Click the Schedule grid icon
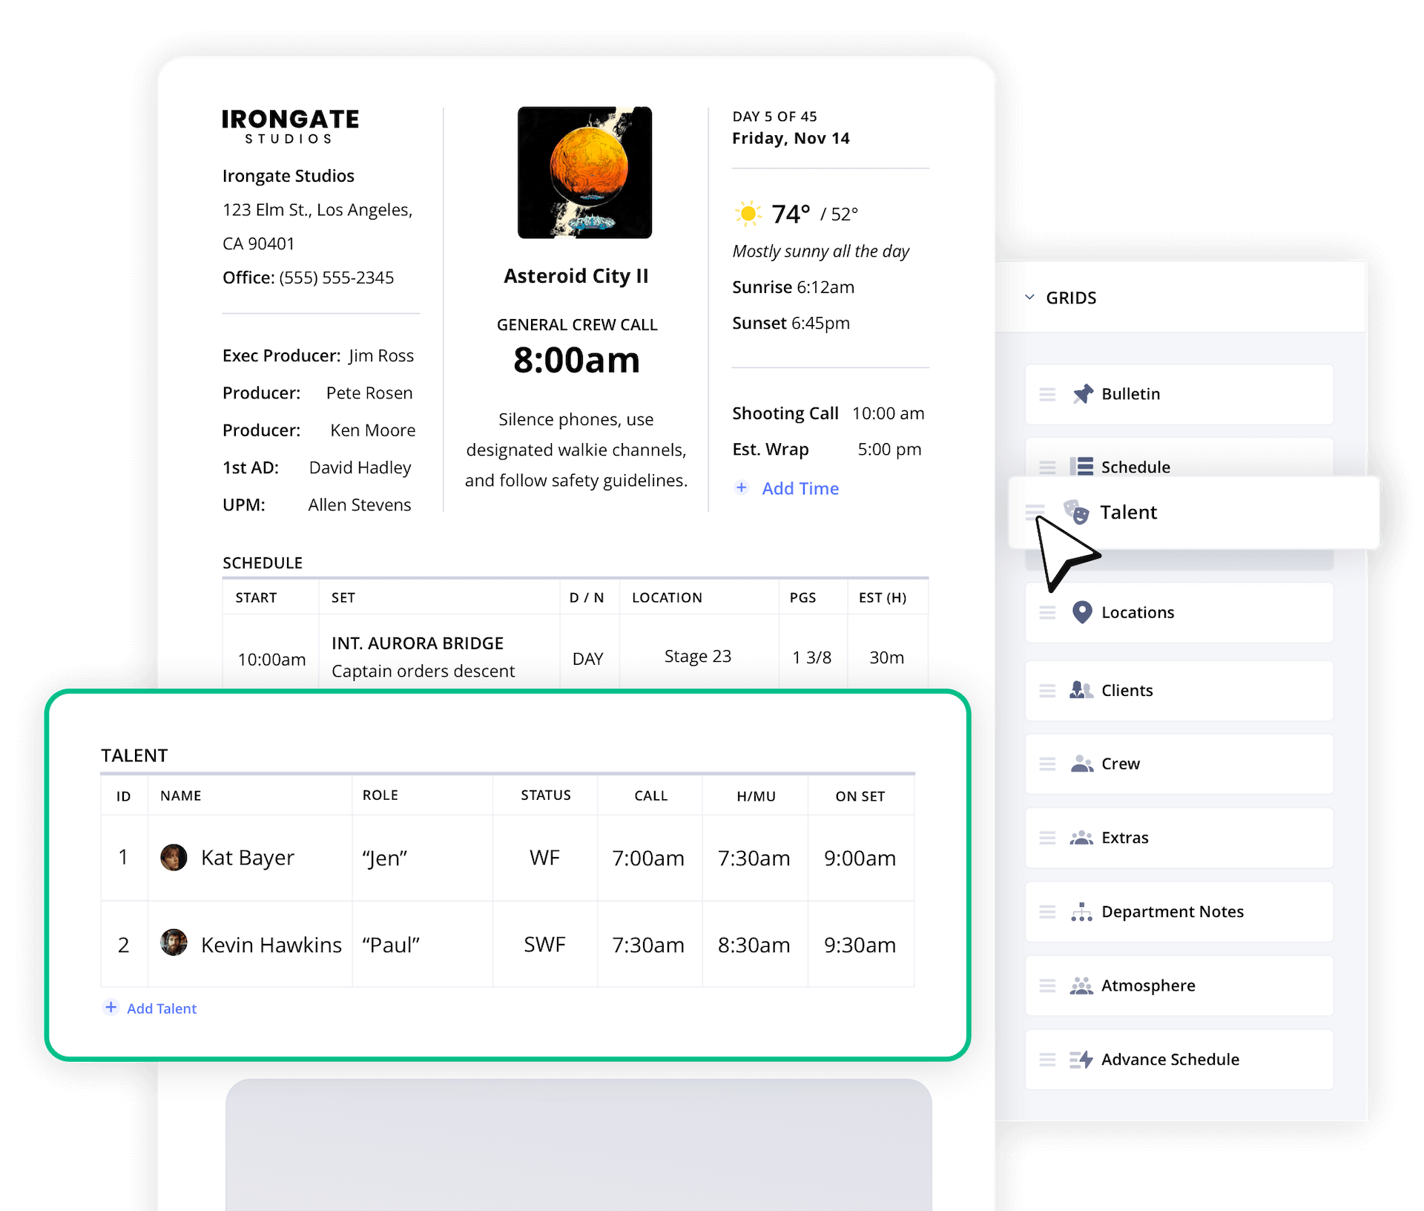 1082,467
